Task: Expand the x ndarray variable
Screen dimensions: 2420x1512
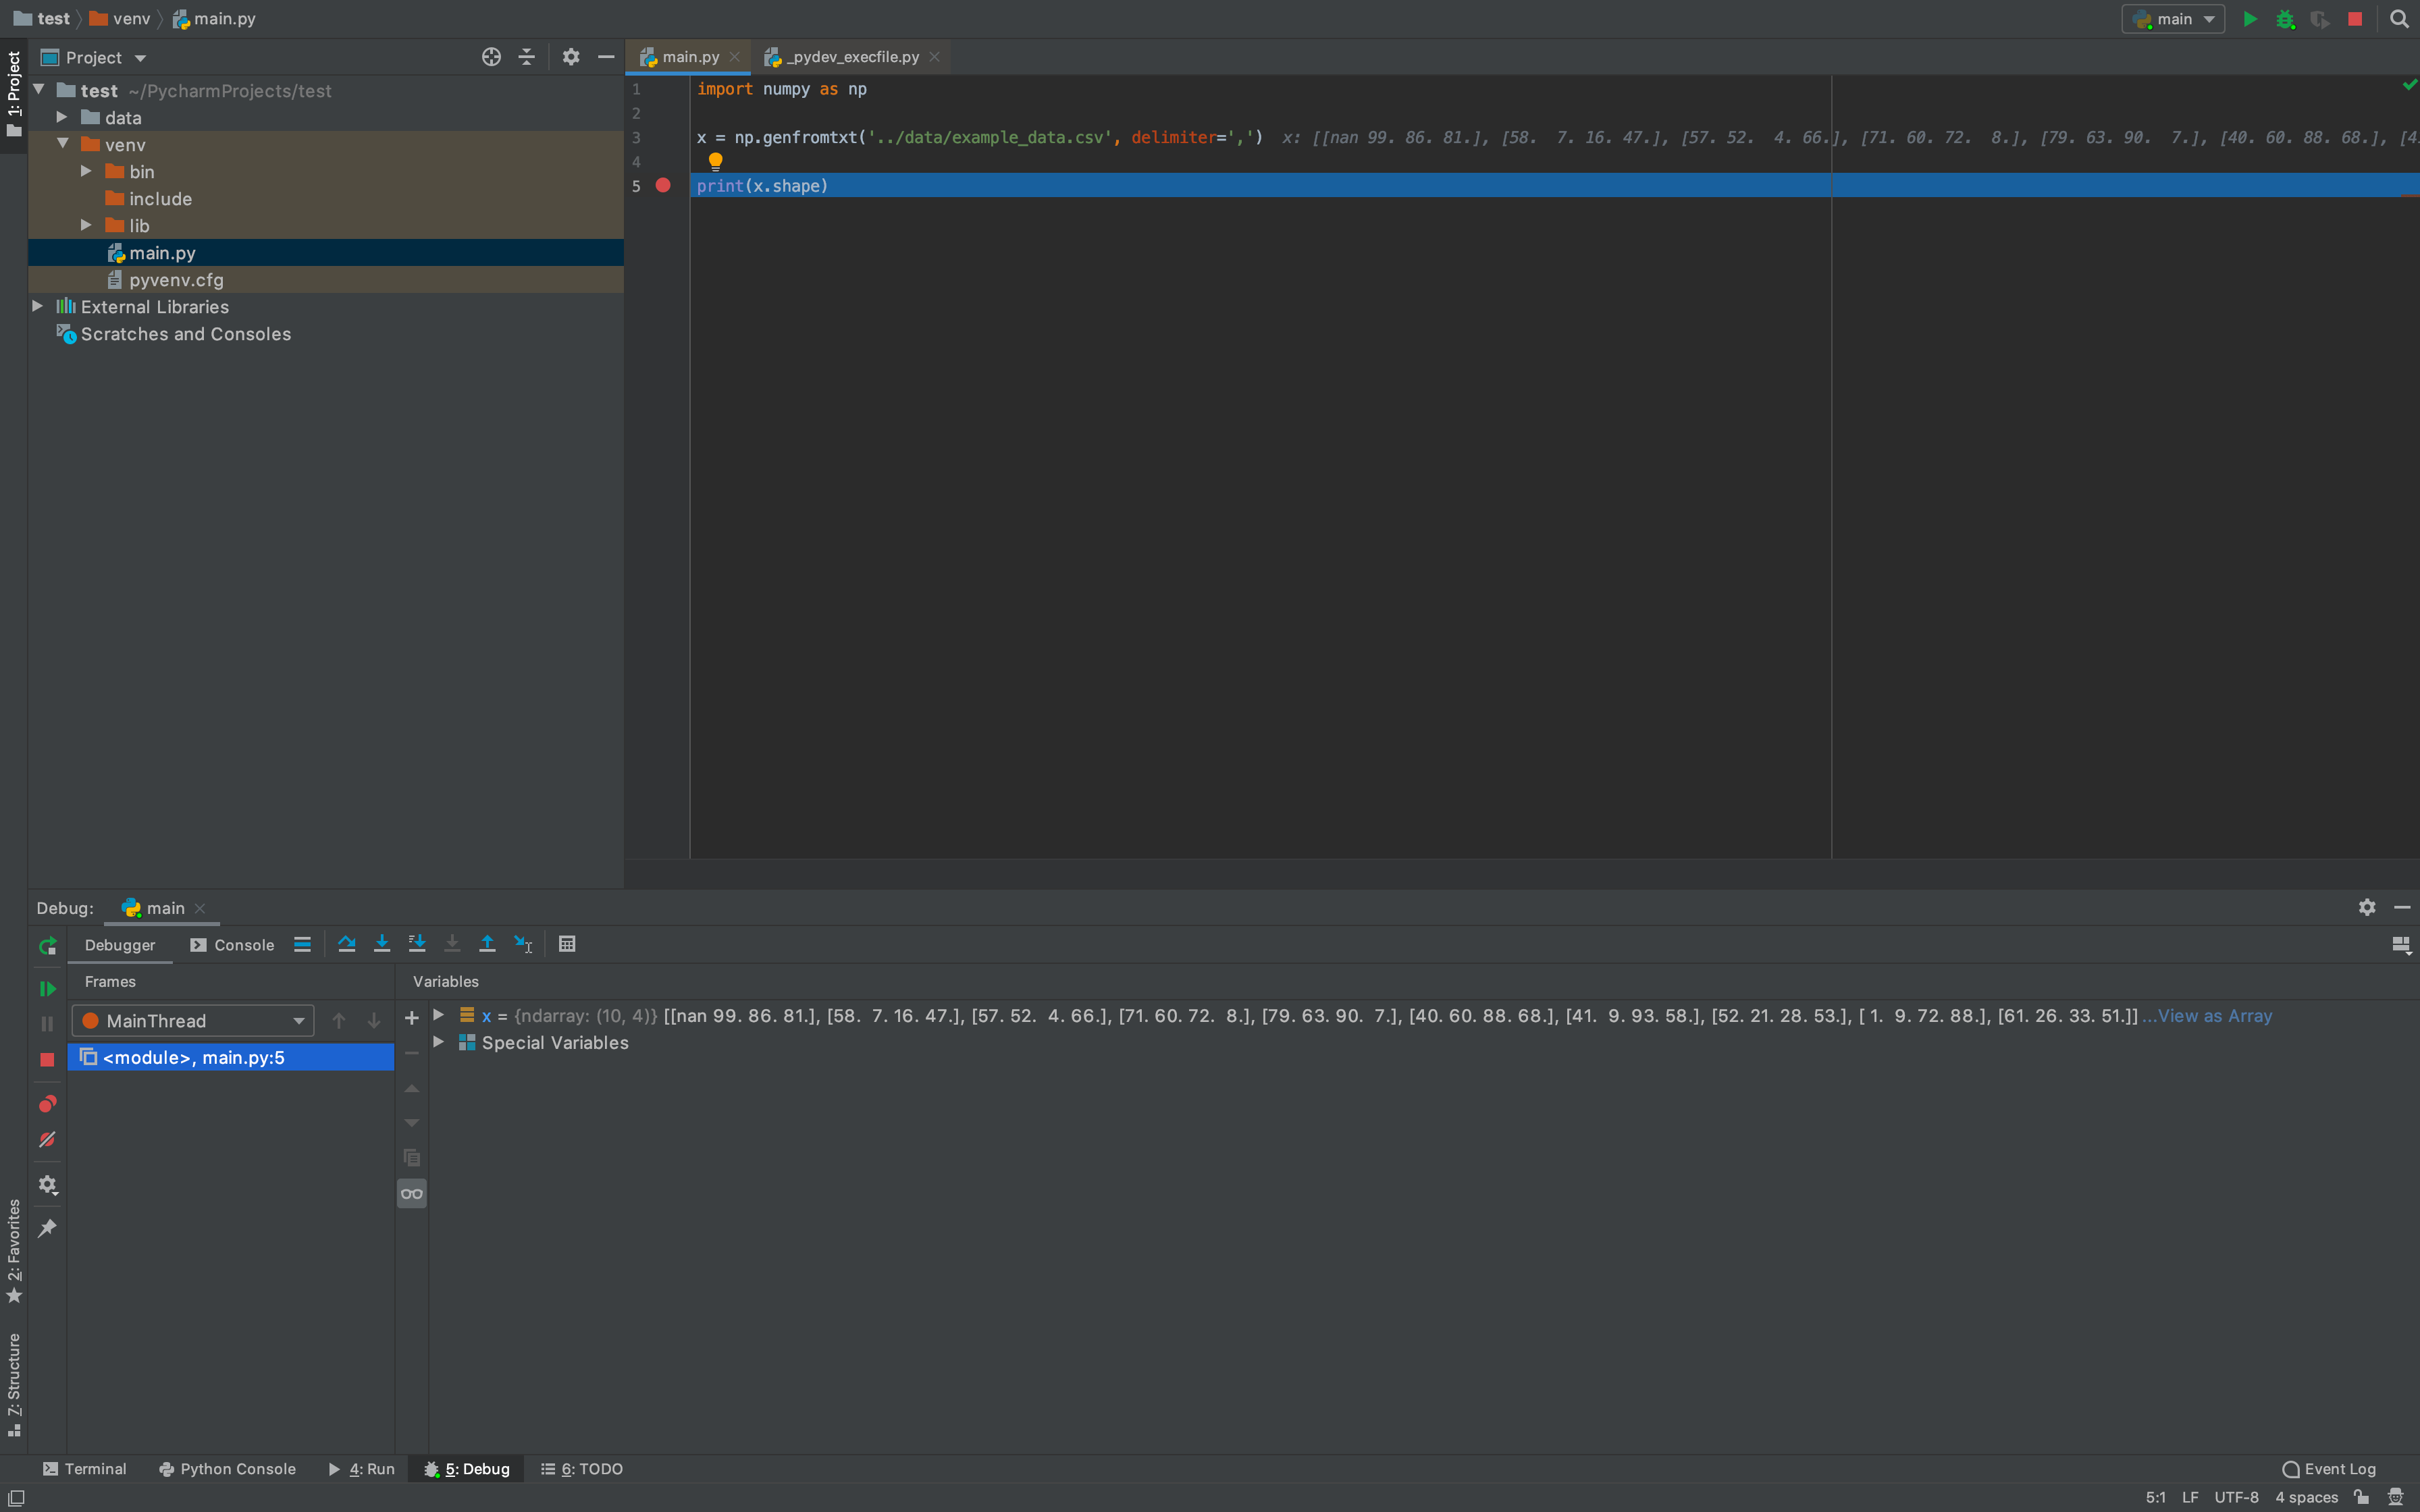Action: pyautogui.click(x=438, y=1015)
